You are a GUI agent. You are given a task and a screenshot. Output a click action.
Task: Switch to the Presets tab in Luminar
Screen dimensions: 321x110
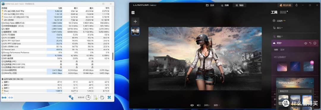tap(225, 5)
